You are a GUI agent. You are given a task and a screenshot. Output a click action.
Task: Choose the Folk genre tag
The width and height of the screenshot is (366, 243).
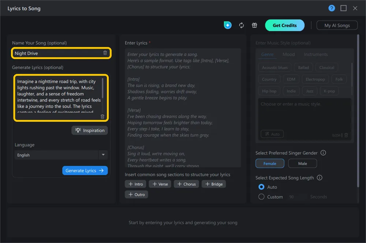(339, 79)
